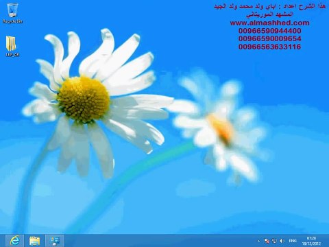This screenshot has height=247, width=329.
Task: Open Server Manager from the taskbar
Action: (x=54, y=241)
